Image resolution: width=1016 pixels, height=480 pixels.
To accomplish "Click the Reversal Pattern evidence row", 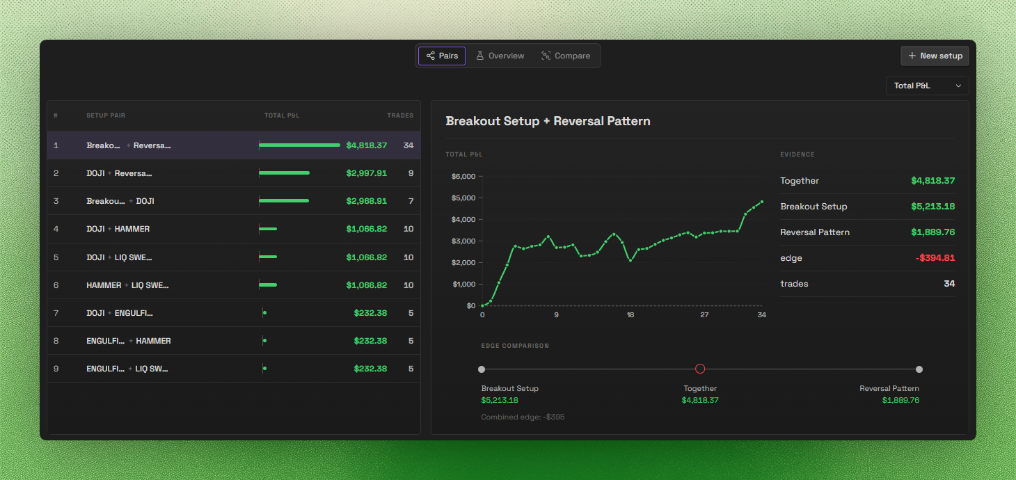I will 867,232.
